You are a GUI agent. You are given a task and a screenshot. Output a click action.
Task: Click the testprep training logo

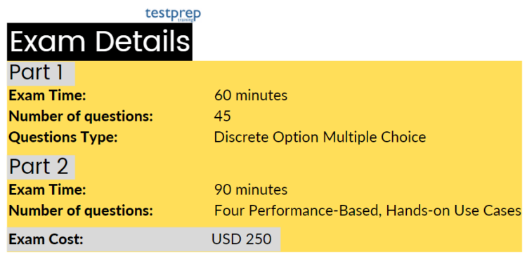coord(173,15)
